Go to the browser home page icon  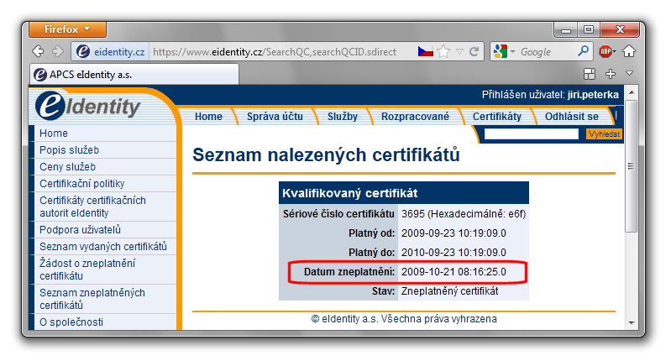coord(629,51)
